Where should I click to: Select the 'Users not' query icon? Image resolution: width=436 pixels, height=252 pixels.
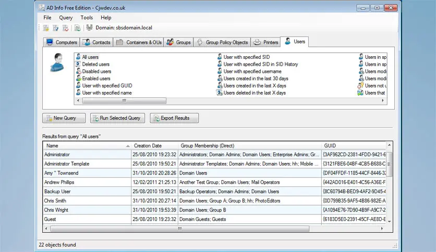(361, 85)
